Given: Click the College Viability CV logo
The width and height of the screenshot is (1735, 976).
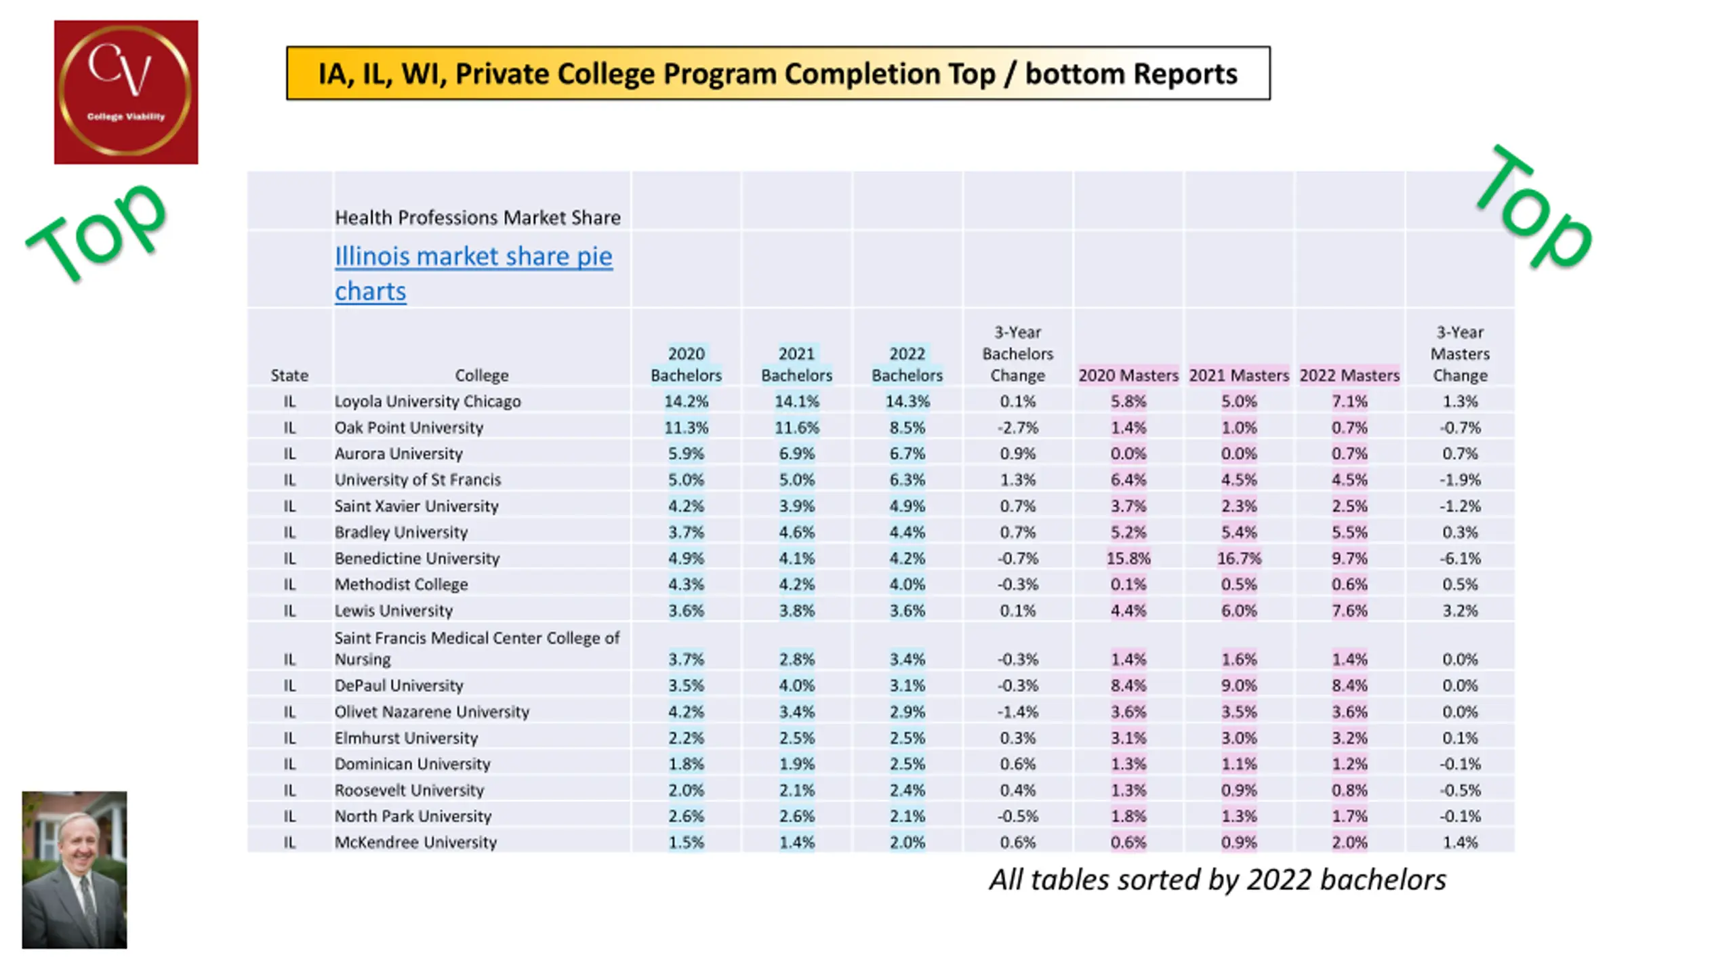Looking at the screenshot, I should pyautogui.click(x=126, y=92).
